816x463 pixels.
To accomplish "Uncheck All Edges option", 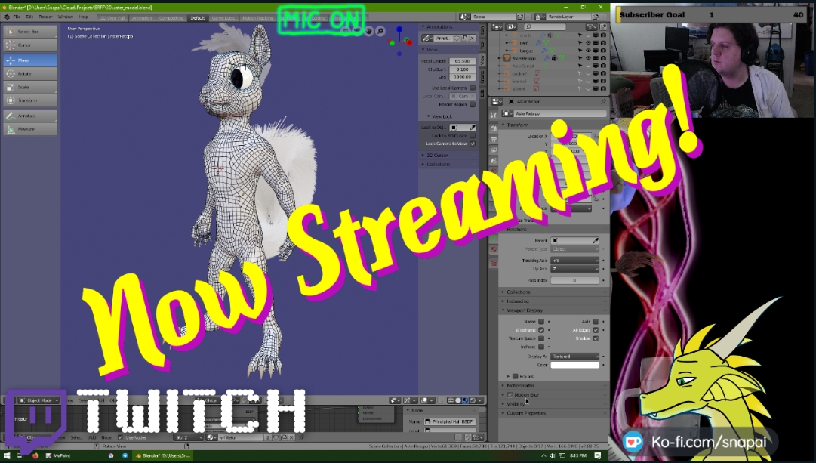I will point(596,330).
